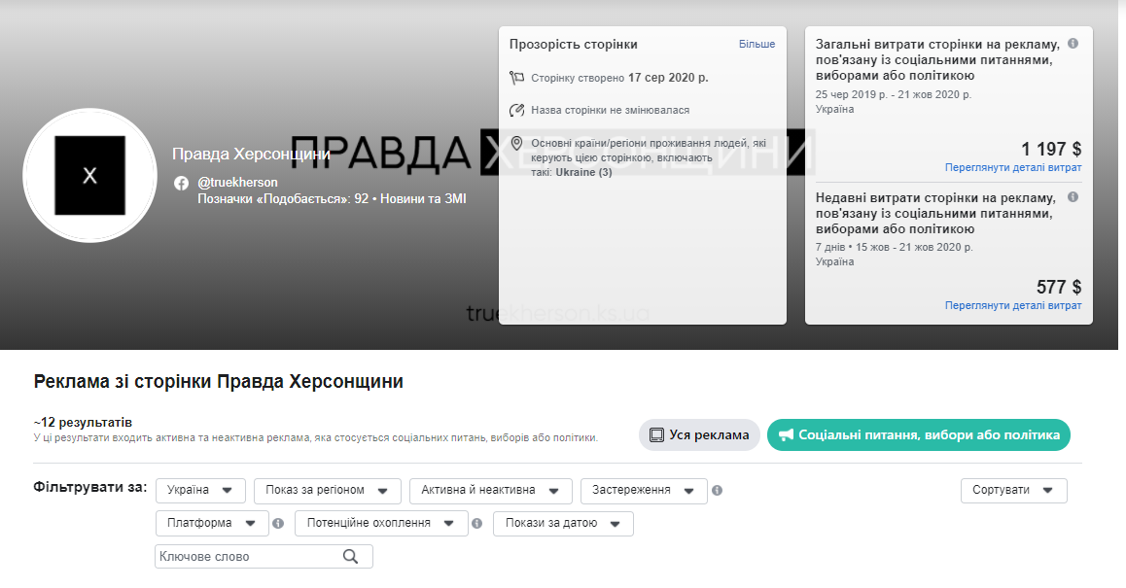Click the Більше link in page transparency
Viewport: 1126px width, 588px height.
757,44
